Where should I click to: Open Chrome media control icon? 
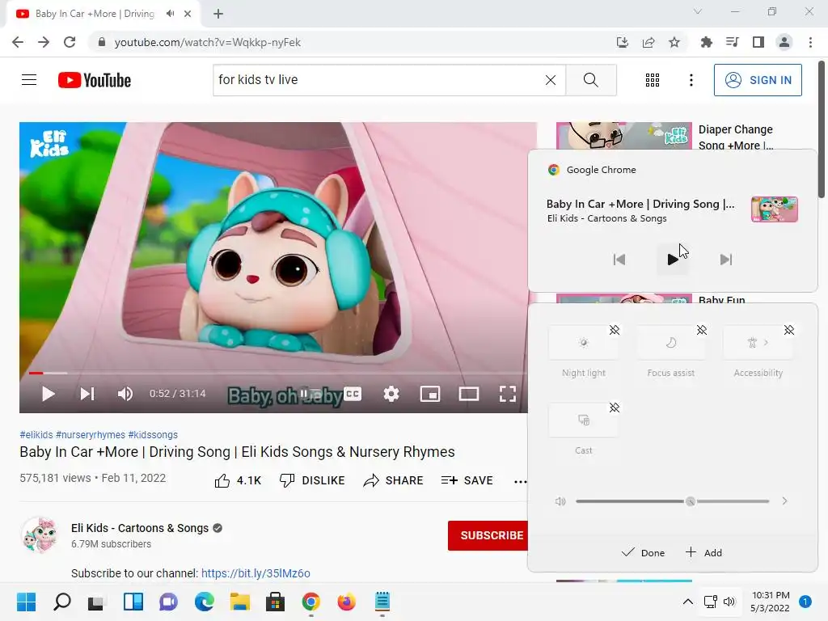732,42
